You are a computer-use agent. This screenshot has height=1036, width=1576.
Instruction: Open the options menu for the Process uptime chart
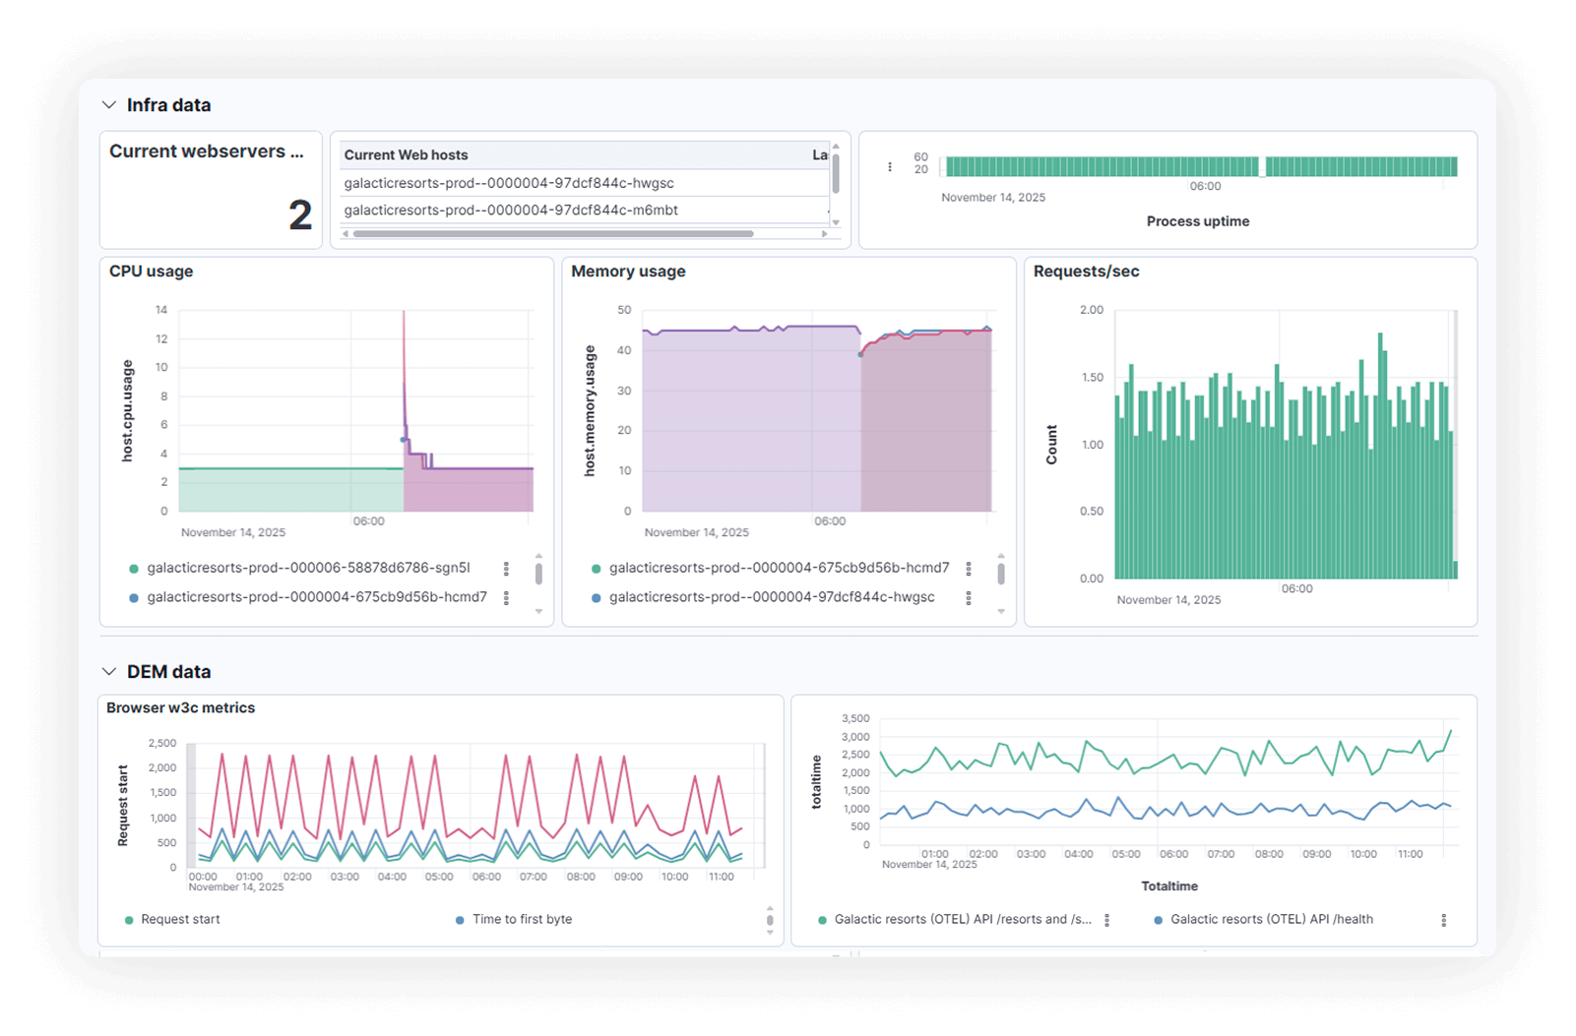coord(892,165)
